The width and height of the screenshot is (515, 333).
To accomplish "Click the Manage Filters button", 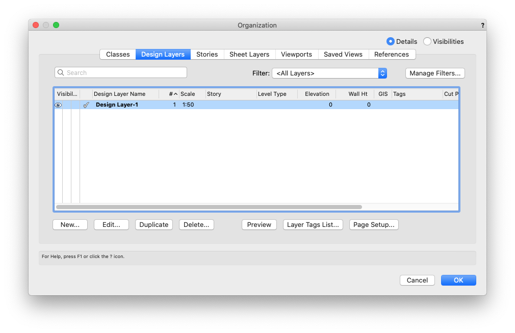I will (435, 73).
